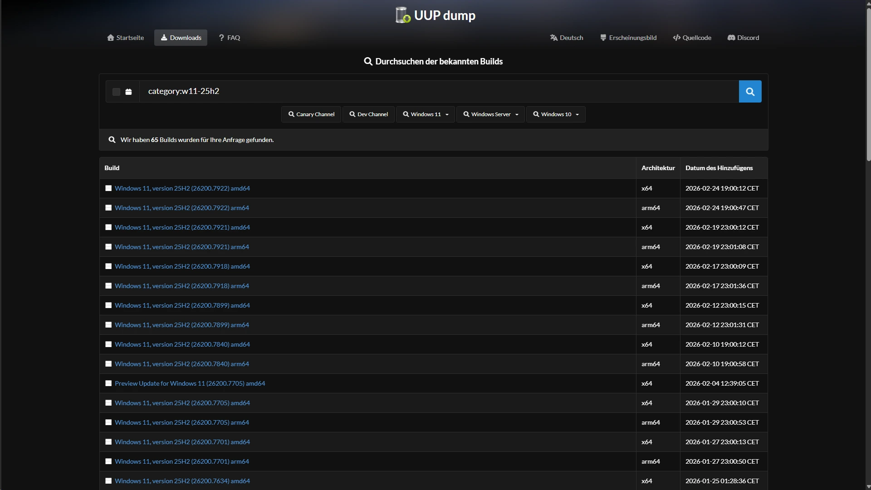871x490 pixels.
Task: Open build 26200.7634 amd64
Action: pyautogui.click(x=182, y=481)
